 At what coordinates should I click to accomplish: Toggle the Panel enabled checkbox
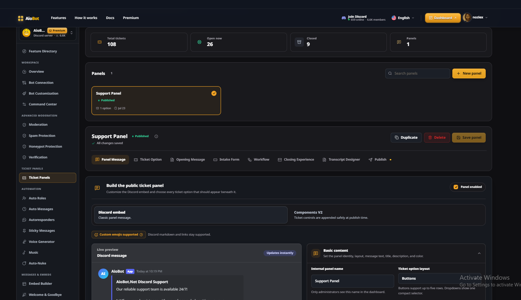(x=456, y=187)
